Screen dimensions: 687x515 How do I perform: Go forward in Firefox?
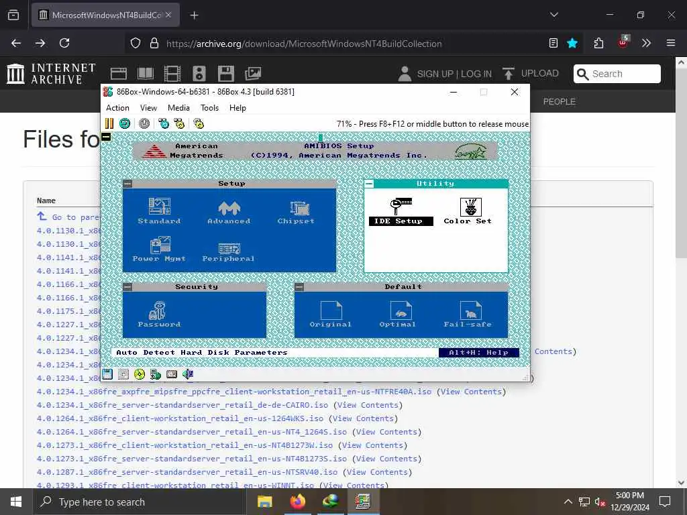coord(40,44)
